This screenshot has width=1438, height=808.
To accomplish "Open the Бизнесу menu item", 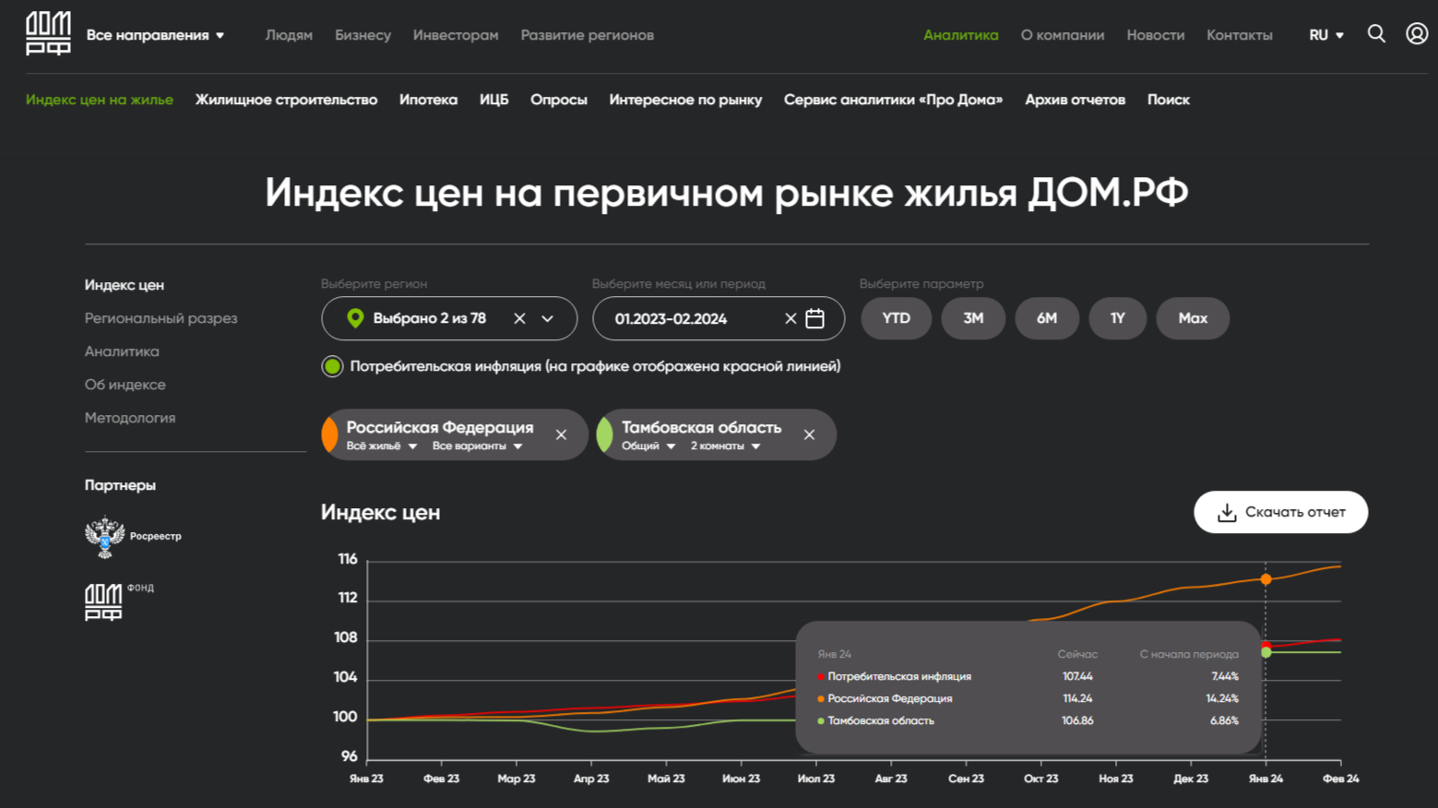I will pos(362,35).
